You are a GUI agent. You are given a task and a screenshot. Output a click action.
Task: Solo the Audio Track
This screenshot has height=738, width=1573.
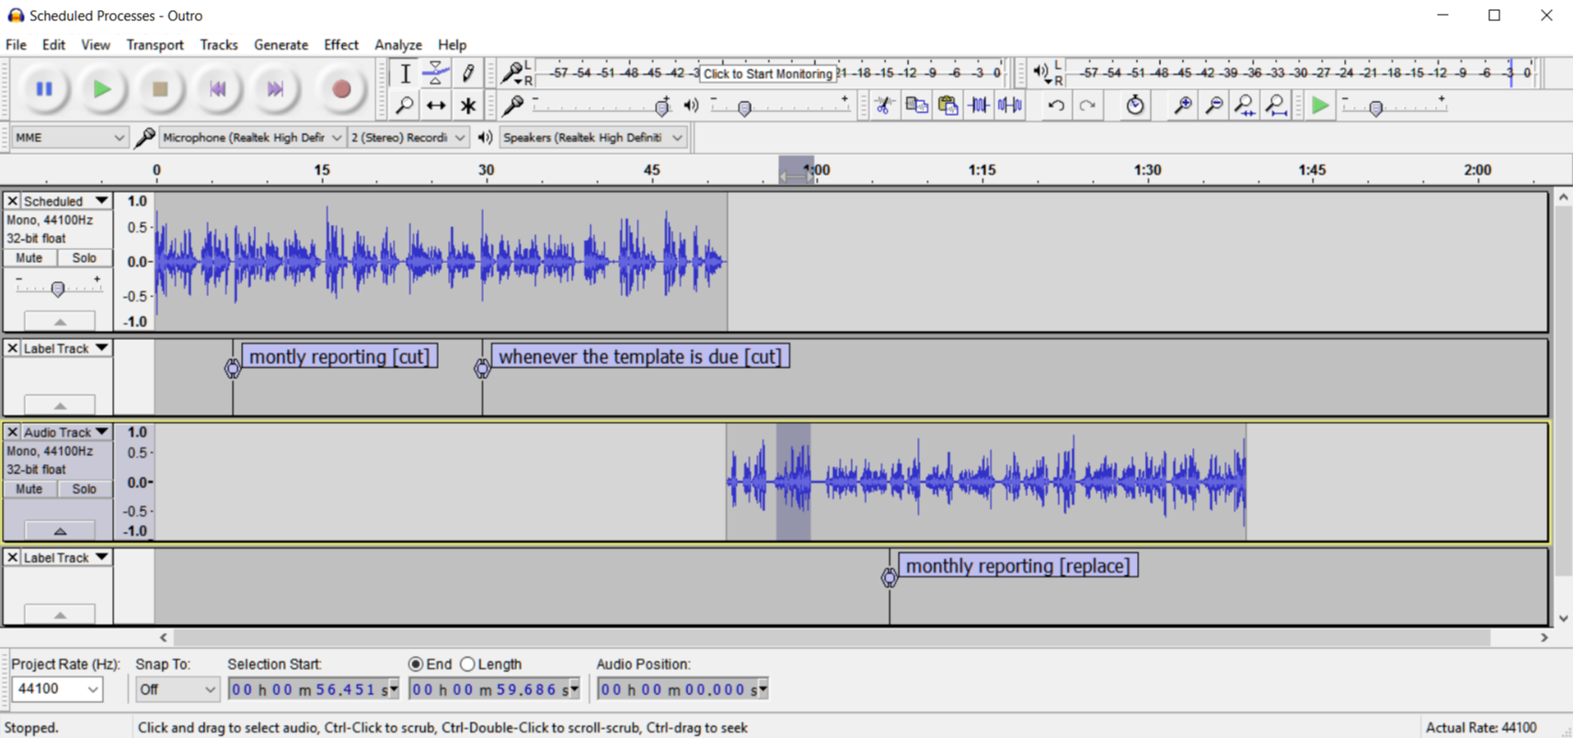(85, 489)
